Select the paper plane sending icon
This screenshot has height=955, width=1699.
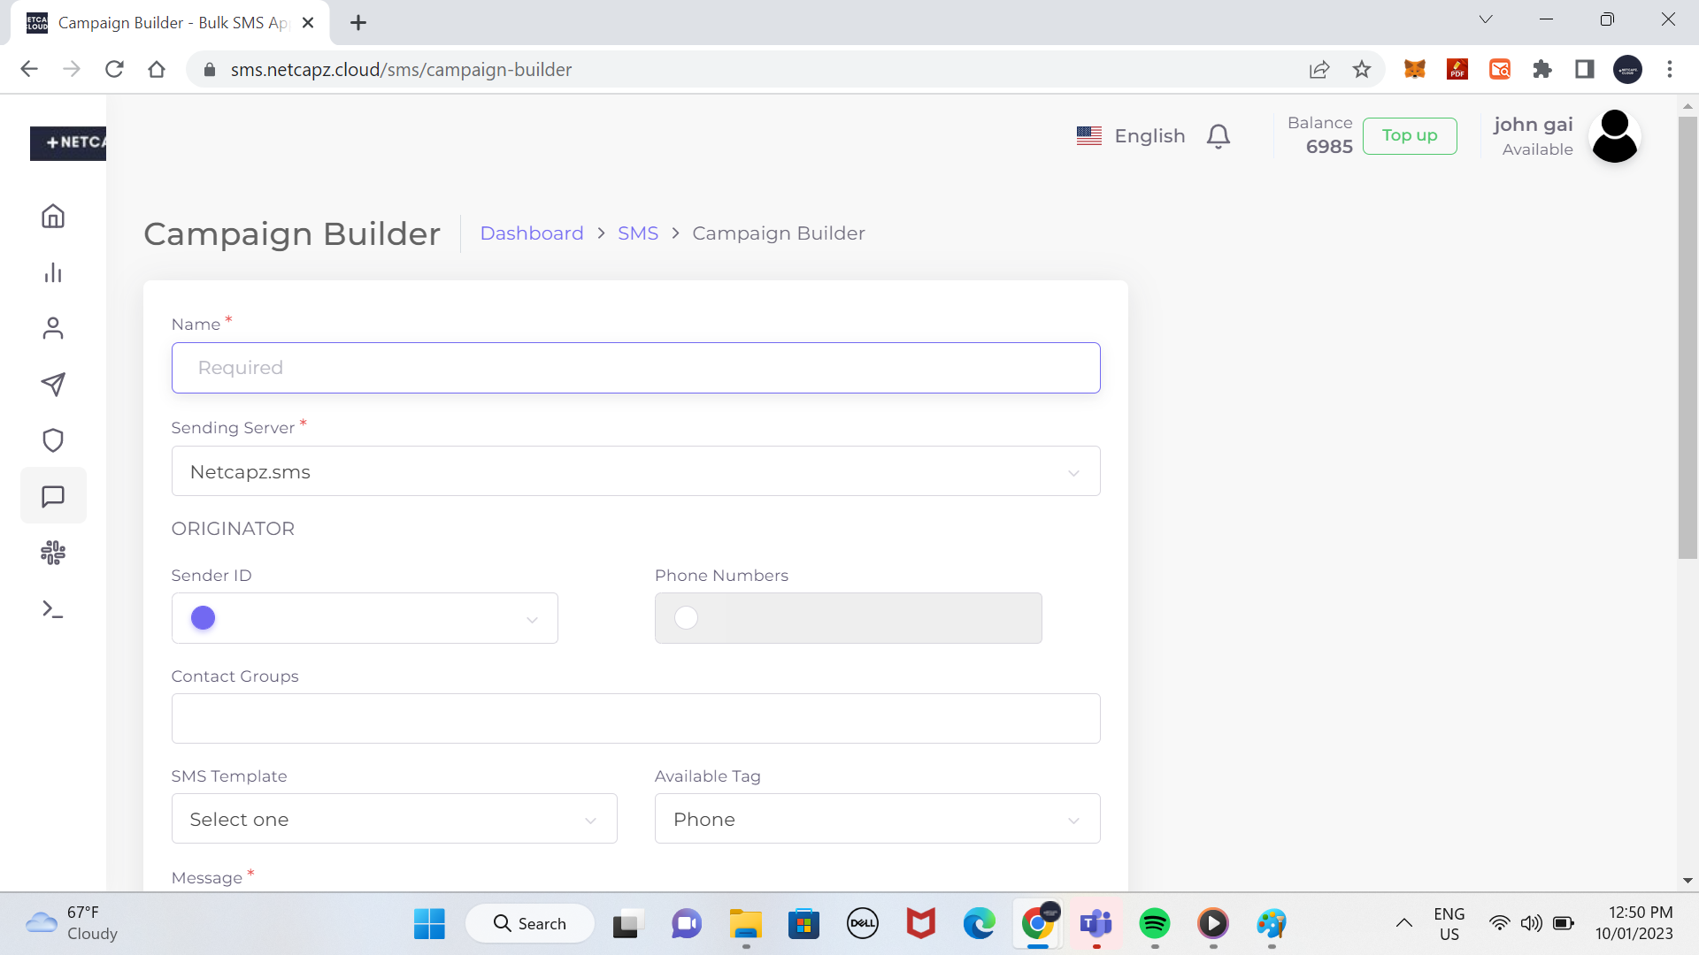pos(53,385)
